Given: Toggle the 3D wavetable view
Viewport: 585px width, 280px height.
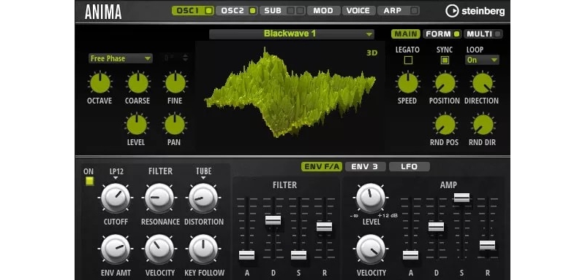Looking at the screenshot, I should click(x=372, y=52).
